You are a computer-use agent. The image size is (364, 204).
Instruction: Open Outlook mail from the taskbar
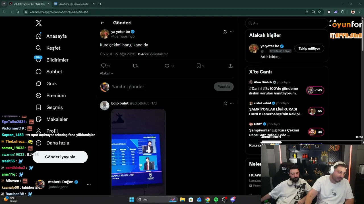[199, 199]
